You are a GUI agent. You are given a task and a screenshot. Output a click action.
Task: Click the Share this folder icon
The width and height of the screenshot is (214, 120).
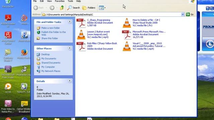tap(38, 38)
